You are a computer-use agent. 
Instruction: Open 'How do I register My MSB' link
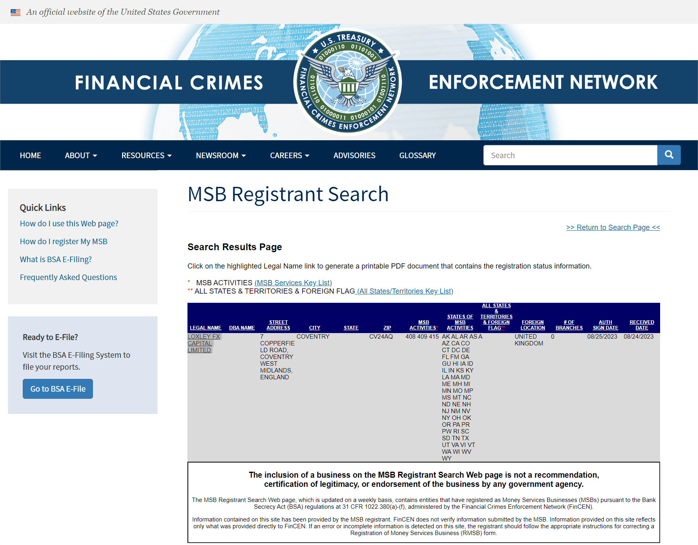click(x=63, y=241)
